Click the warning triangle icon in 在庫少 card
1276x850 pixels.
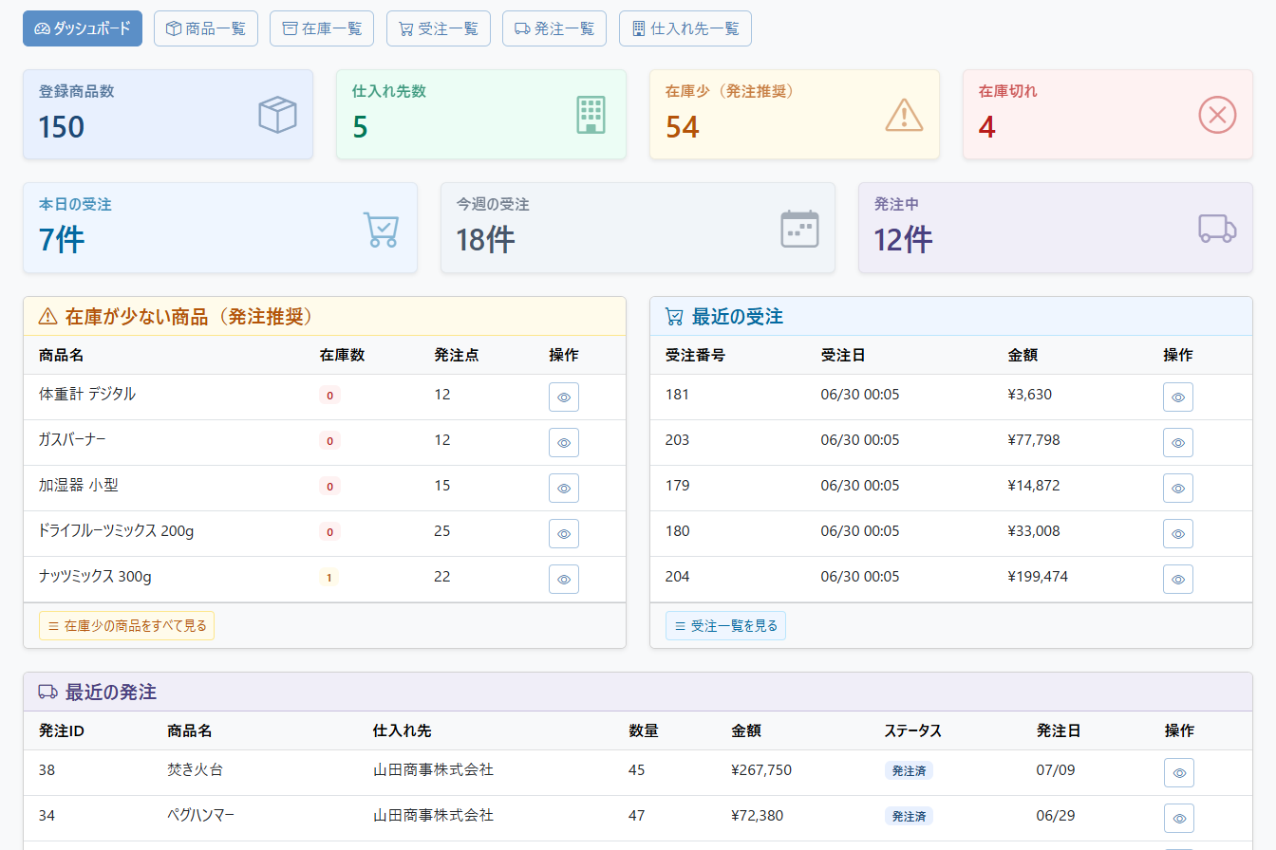tap(904, 115)
